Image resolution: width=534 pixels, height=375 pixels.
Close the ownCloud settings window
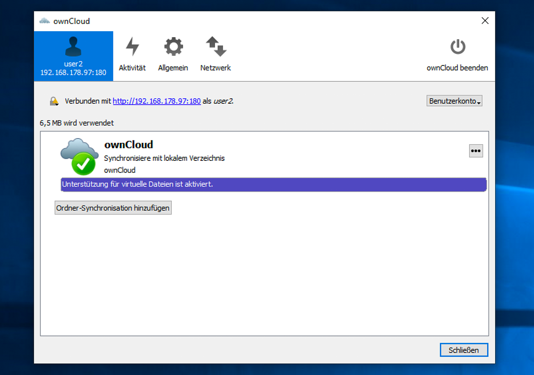coord(485,21)
